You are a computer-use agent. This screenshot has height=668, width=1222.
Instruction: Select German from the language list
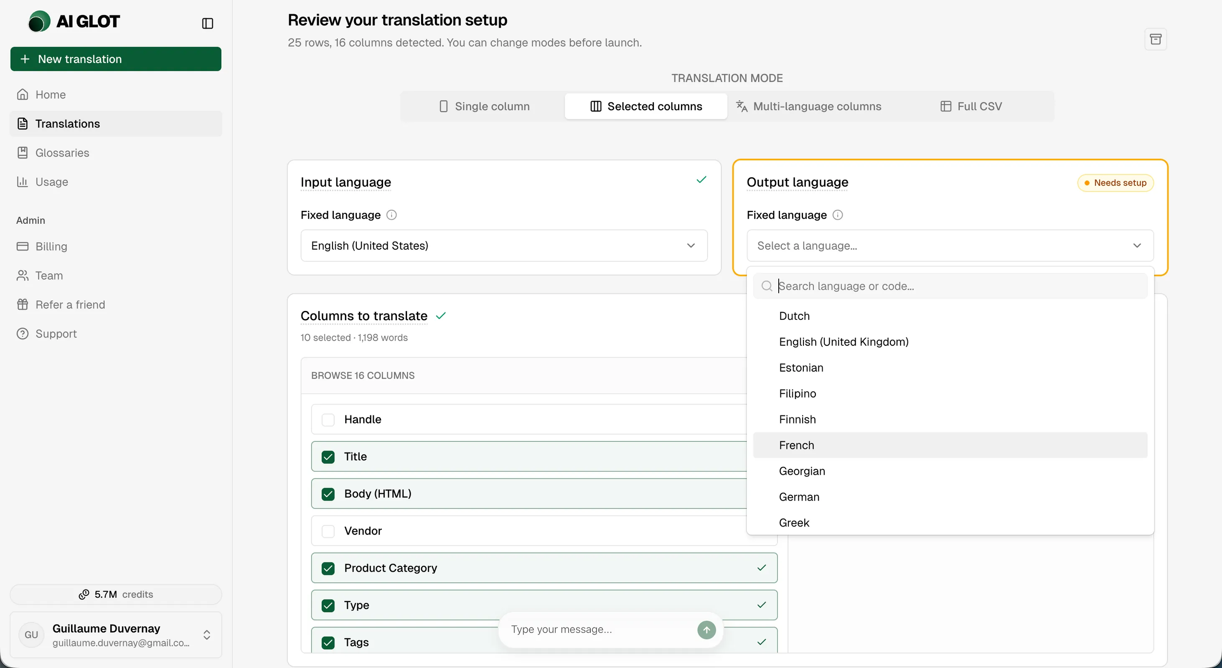[x=950, y=497]
